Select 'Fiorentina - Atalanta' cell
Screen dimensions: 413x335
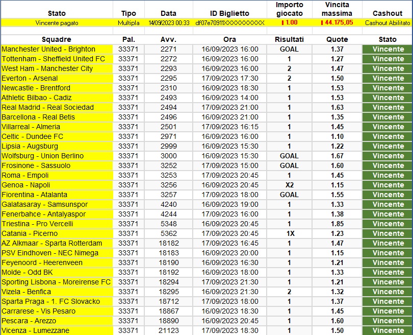tap(57, 195)
